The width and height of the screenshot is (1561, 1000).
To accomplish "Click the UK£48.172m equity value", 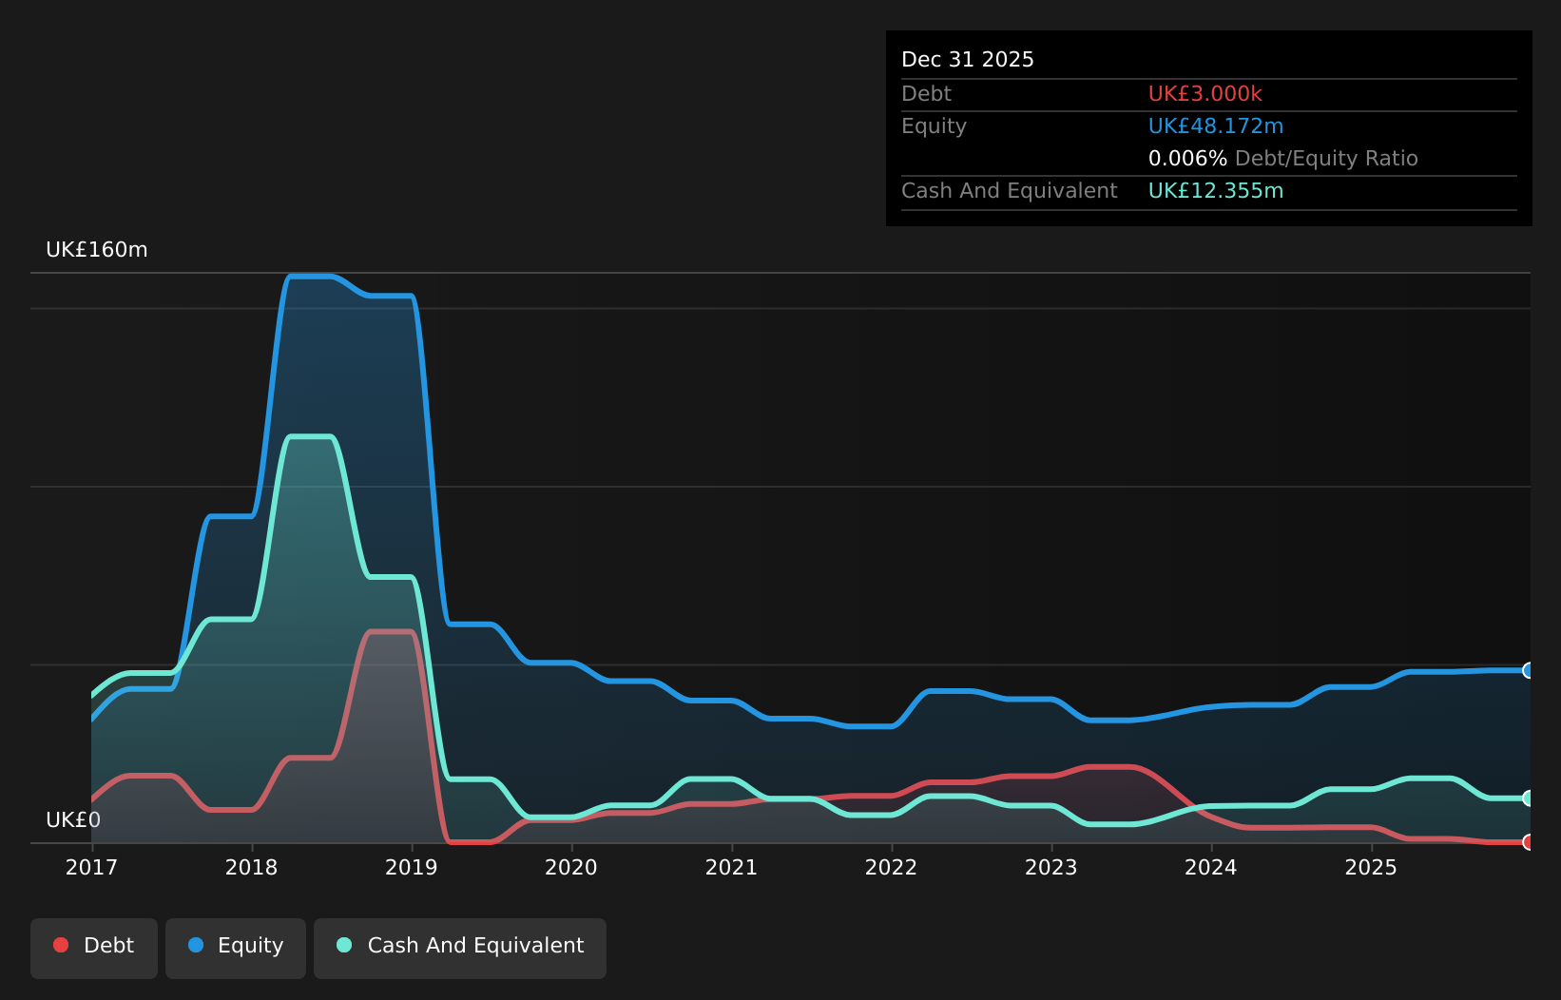I will coord(1216,126).
